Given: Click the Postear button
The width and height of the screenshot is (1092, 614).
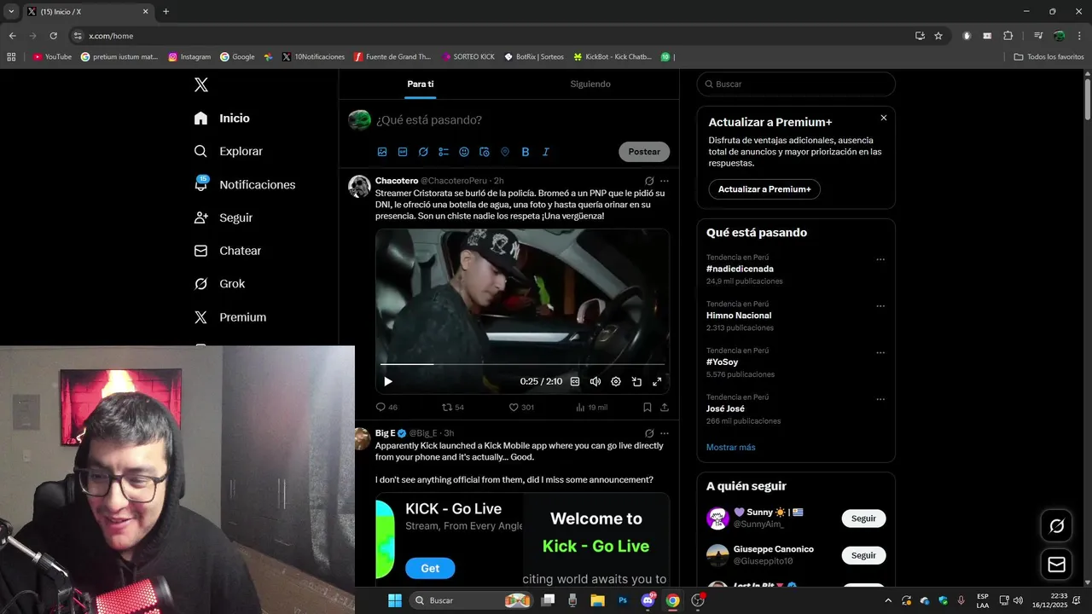Looking at the screenshot, I should pyautogui.click(x=644, y=152).
